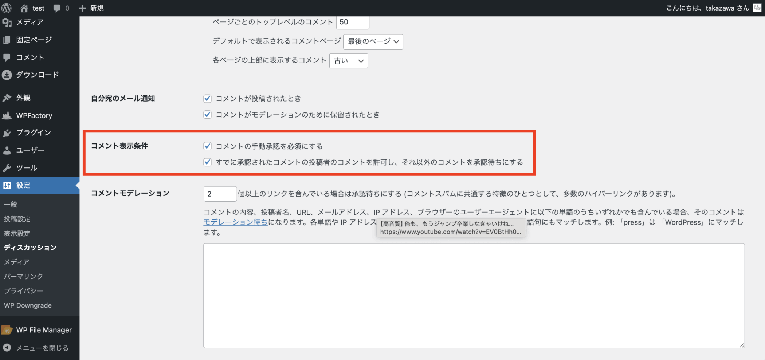Click the WordPress logo icon
Image resolution: width=765 pixels, height=360 pixels.
click(7, 8)
